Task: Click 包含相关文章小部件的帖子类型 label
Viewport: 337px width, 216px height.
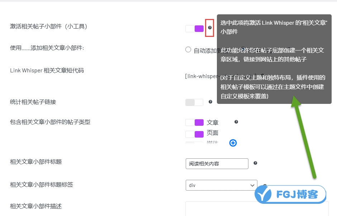Action: (50, 122)
